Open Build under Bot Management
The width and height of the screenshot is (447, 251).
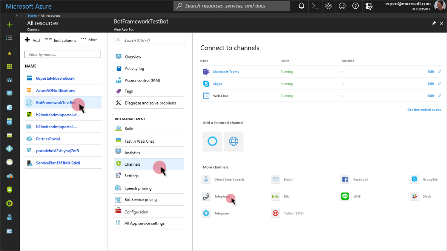(149, 129)
